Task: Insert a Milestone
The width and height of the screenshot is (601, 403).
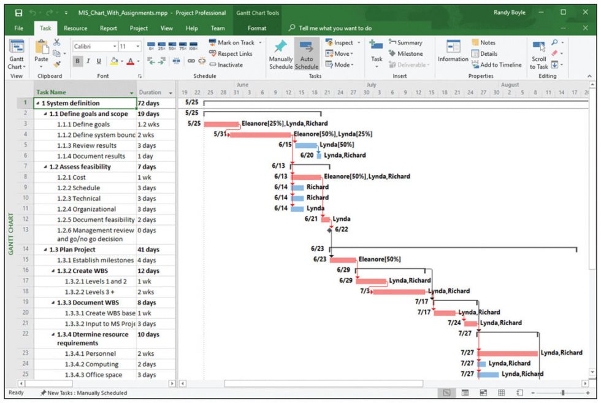Action: tap(405, 54)
